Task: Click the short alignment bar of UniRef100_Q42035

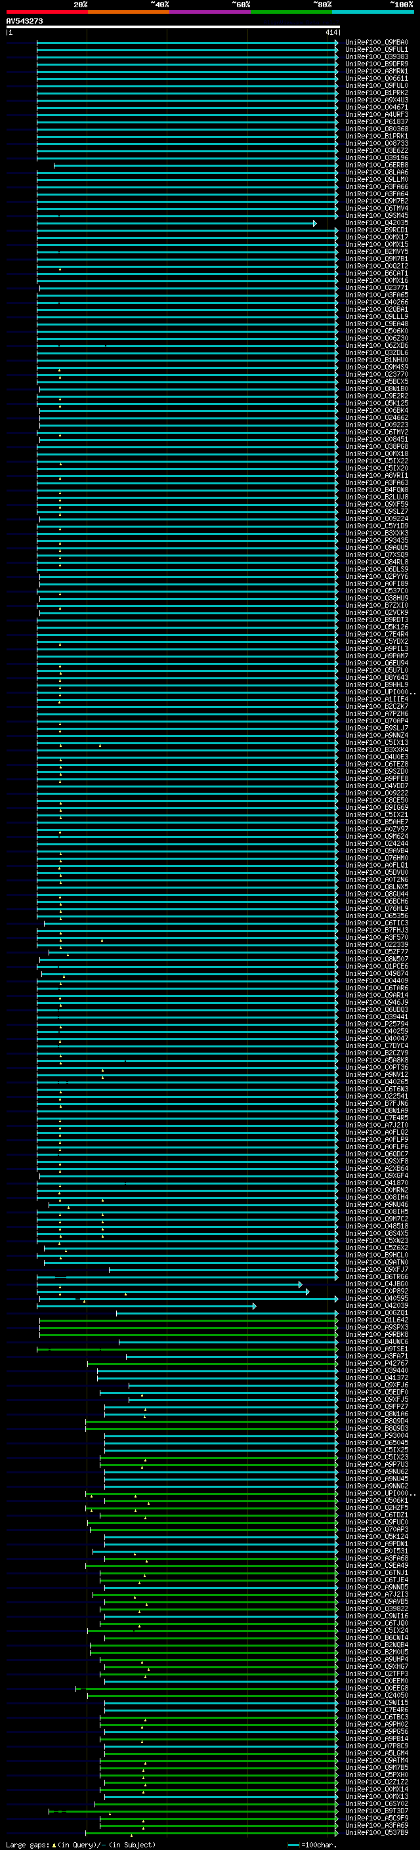Action: (x=177, y=223)
